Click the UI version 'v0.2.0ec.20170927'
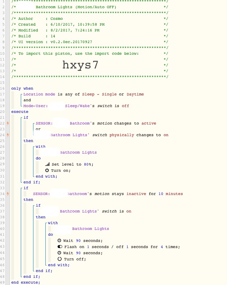 coord(71,42)
